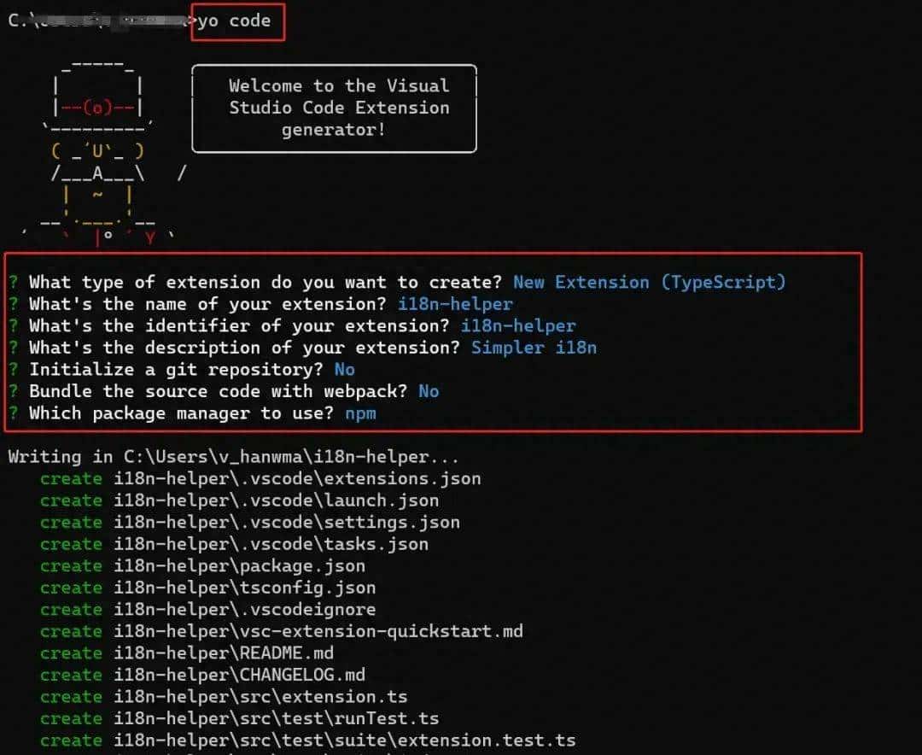
Task: Select the identifier i18n-helper value
Action: pos(516,325)
